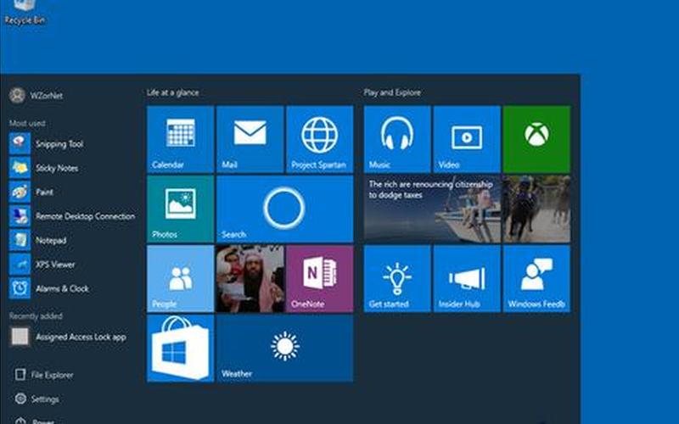The height and width of the screenshot is (424, 679).
Task: Click the XPS Viewer label
Action: (55, 265)
